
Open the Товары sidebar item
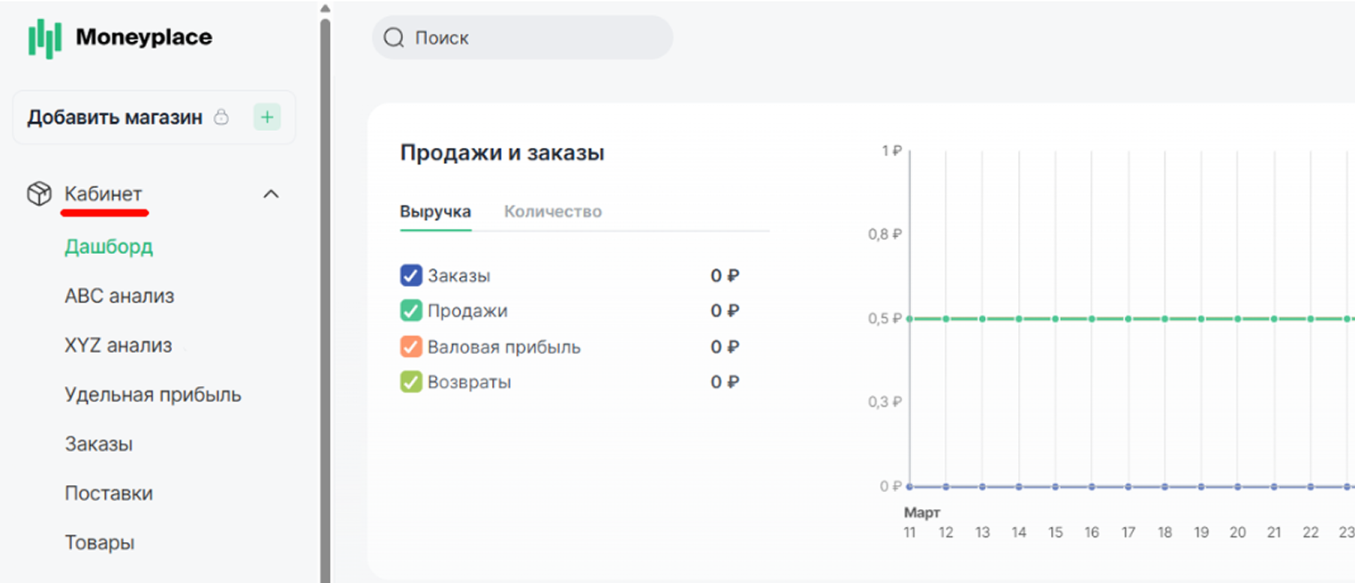100,543
